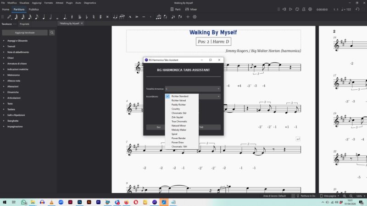Open playback settings gear
The image size is (367, 206).
pyautogui.click(x=310, y=9)
